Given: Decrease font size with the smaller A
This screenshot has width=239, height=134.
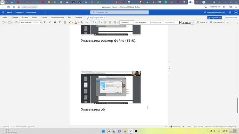Looking at the screenshot, I should pos(50,22).
